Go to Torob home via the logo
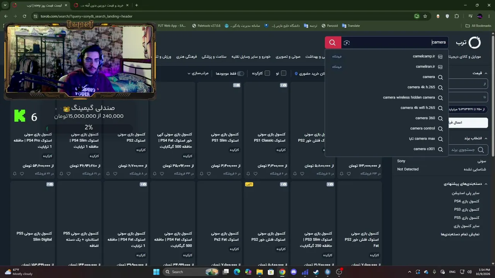The image size is (495, 278). [x=468, y=42]
